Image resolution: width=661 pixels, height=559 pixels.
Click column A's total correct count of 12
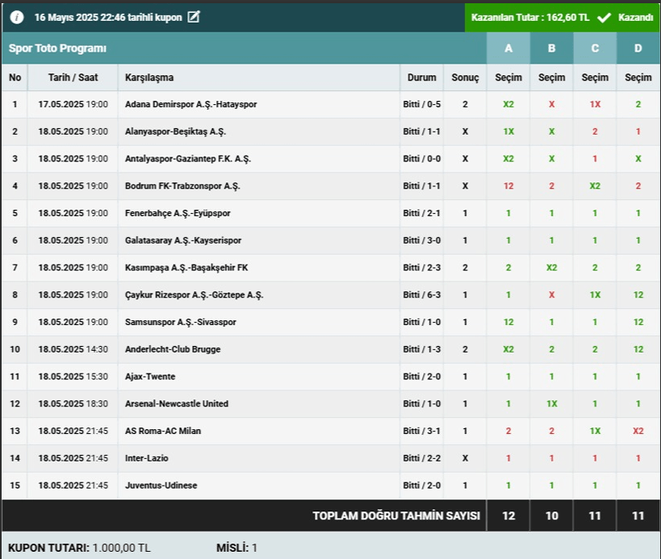coord(508,515)
